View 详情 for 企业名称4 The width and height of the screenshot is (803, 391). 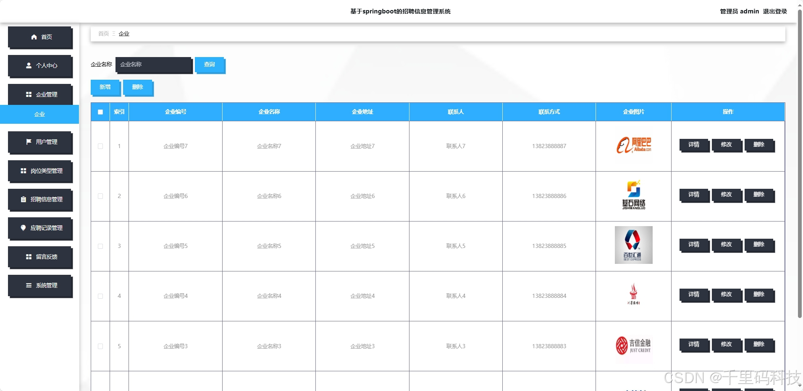tap(694, 295)
